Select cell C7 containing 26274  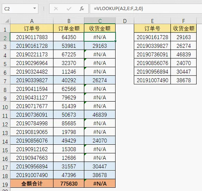click(x=100, y=80)
